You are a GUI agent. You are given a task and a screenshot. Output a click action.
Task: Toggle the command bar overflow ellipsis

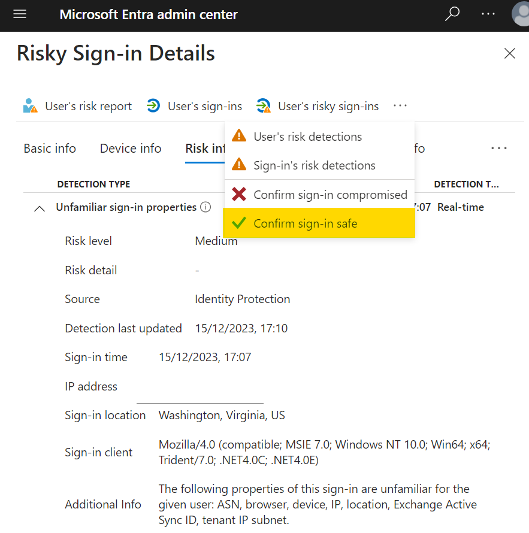400,106
